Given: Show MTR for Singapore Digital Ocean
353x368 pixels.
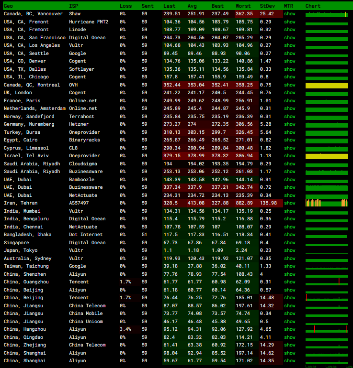Looking at the screenshot, I should (289, 243).
